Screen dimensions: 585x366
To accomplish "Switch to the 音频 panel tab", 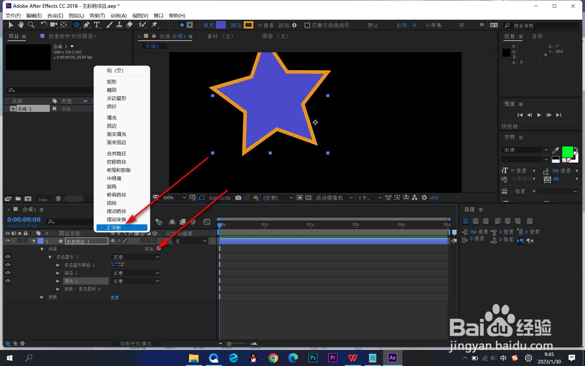I will [x=537, y=36].
